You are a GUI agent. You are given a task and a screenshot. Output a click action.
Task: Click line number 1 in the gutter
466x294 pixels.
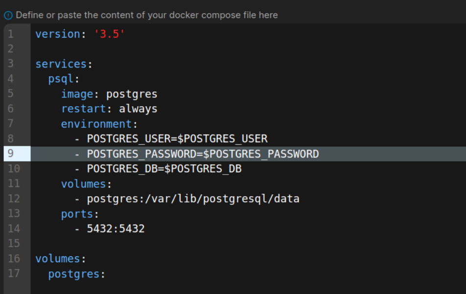(11, 34)
